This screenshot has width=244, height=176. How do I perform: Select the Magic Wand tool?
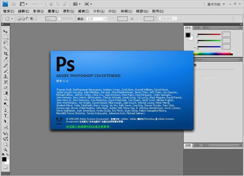pyautogui.click(x=5, y=48)
